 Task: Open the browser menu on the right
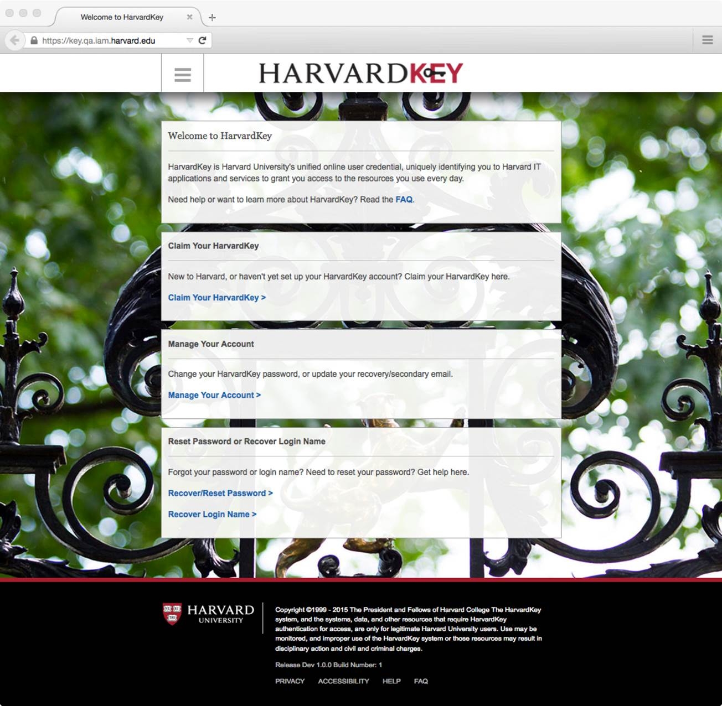coord(707,40)
